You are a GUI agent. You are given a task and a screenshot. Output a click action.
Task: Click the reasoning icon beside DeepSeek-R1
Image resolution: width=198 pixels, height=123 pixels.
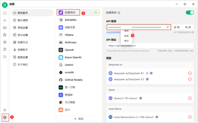pyautogui.click(x=147, y=73)
